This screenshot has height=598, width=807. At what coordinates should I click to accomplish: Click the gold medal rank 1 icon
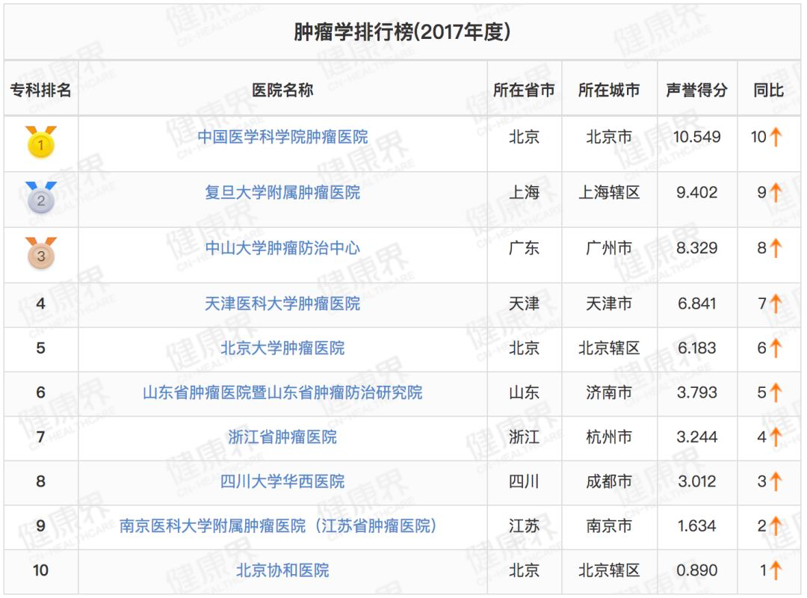(41, 141)
